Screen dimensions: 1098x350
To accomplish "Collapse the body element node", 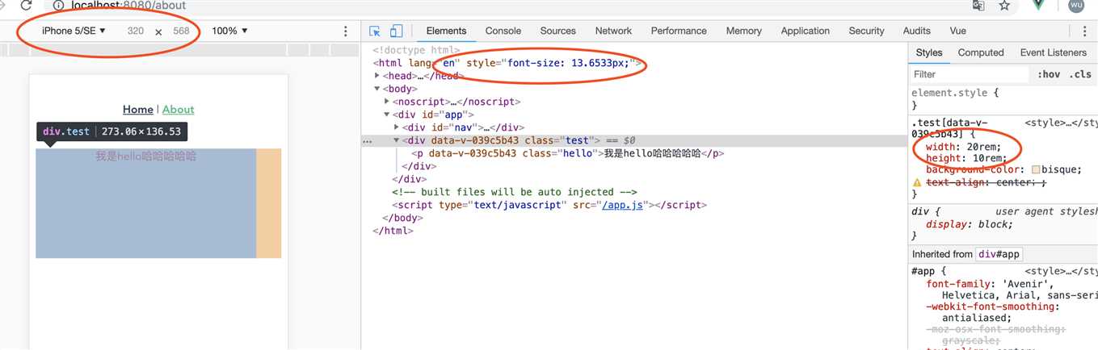I will (x=377, y=89).
